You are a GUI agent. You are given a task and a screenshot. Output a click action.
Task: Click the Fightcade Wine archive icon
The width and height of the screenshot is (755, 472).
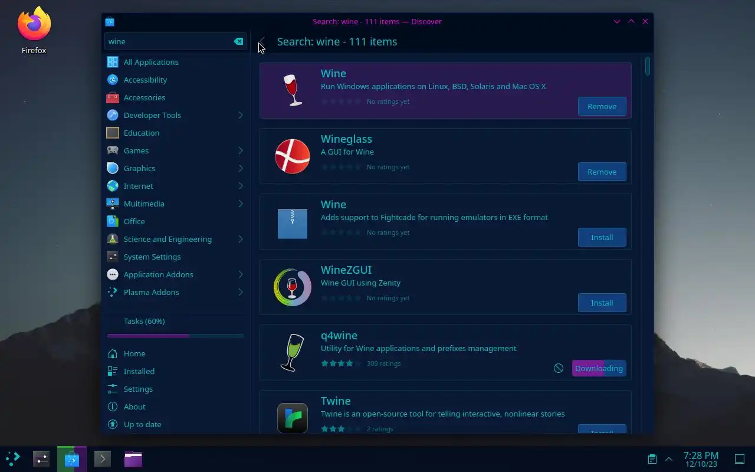click(293, 224)
